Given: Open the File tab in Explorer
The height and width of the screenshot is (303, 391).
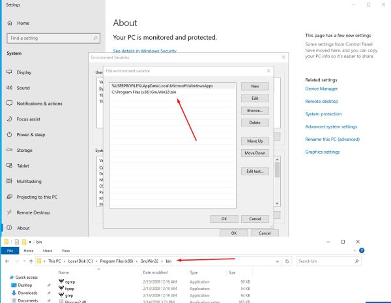Looking at the screenshot, I should click(10, 250).
